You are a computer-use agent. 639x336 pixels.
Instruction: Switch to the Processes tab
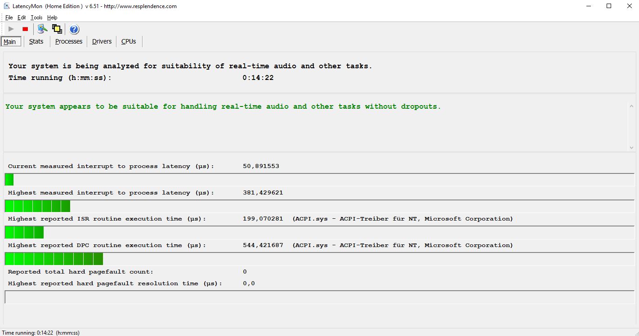tap(69, 41)
